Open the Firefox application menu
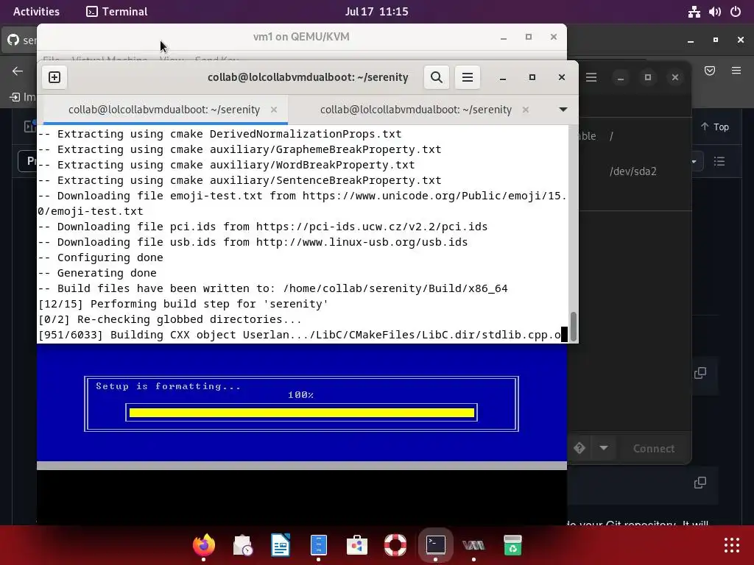The width and height of the screenshot is (754, 565). coord(736,71)
